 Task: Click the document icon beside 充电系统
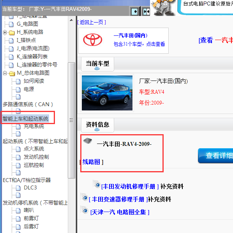coord(18,126)
